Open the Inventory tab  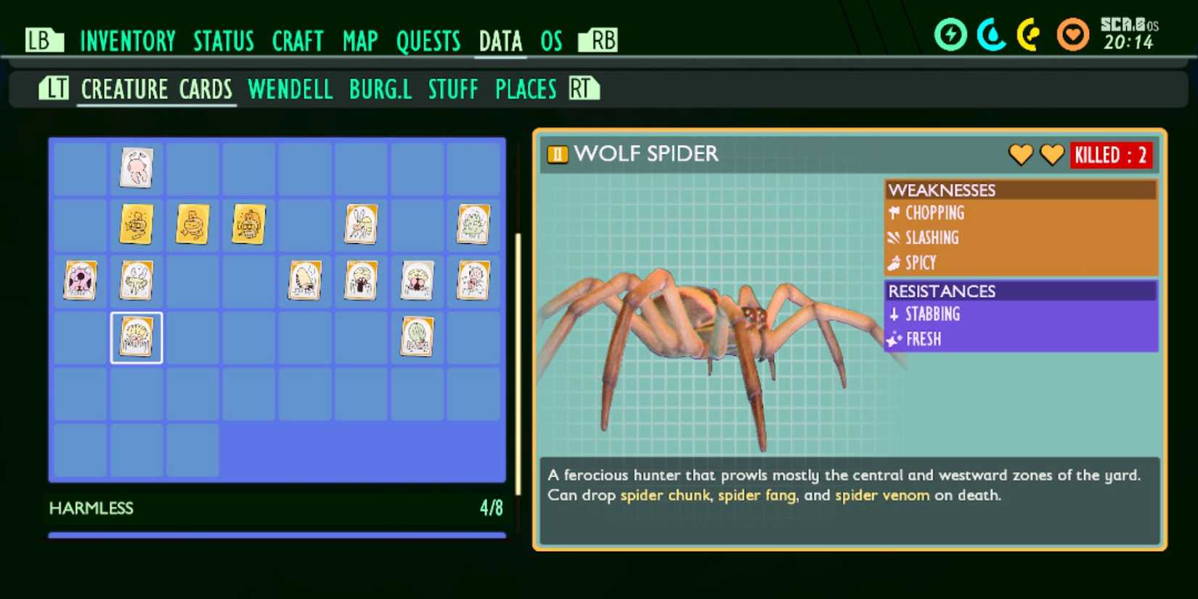pyautogui.click(x=128, y=41)
